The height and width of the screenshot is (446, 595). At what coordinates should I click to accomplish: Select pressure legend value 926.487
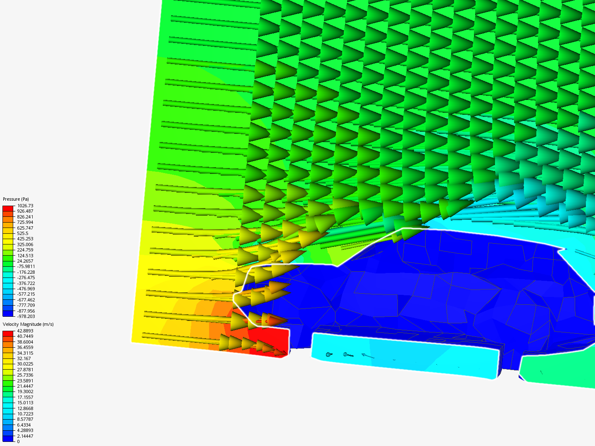25,211
